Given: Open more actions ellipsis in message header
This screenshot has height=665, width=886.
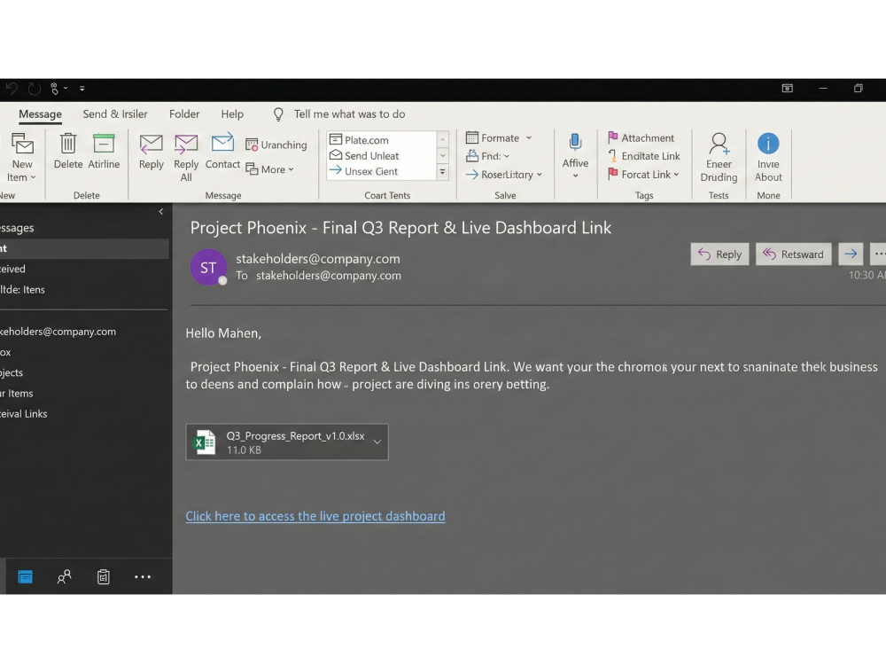Looking at the screenshot, I should click(878, 254).
